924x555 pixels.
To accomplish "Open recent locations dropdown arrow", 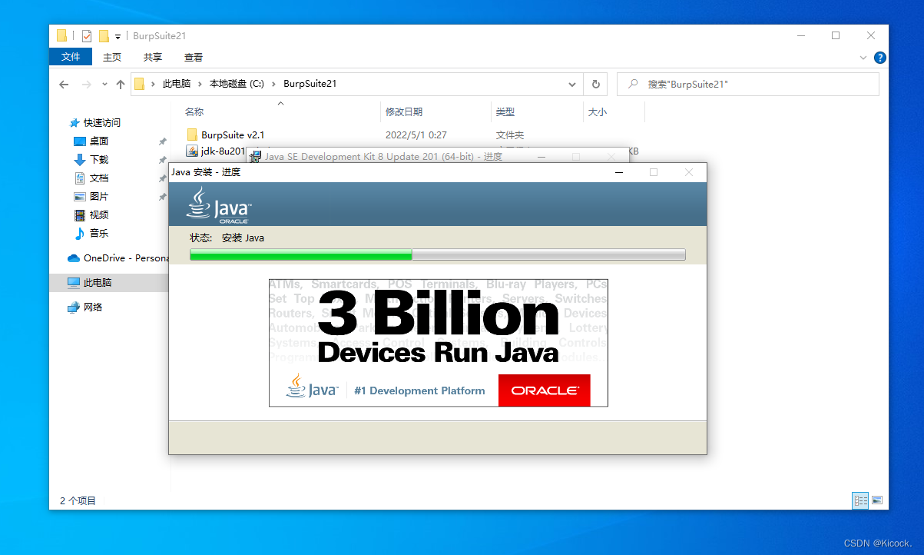I will (x=105, y=85).
